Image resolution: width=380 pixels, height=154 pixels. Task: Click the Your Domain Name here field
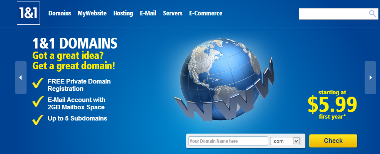click(228, 141)
